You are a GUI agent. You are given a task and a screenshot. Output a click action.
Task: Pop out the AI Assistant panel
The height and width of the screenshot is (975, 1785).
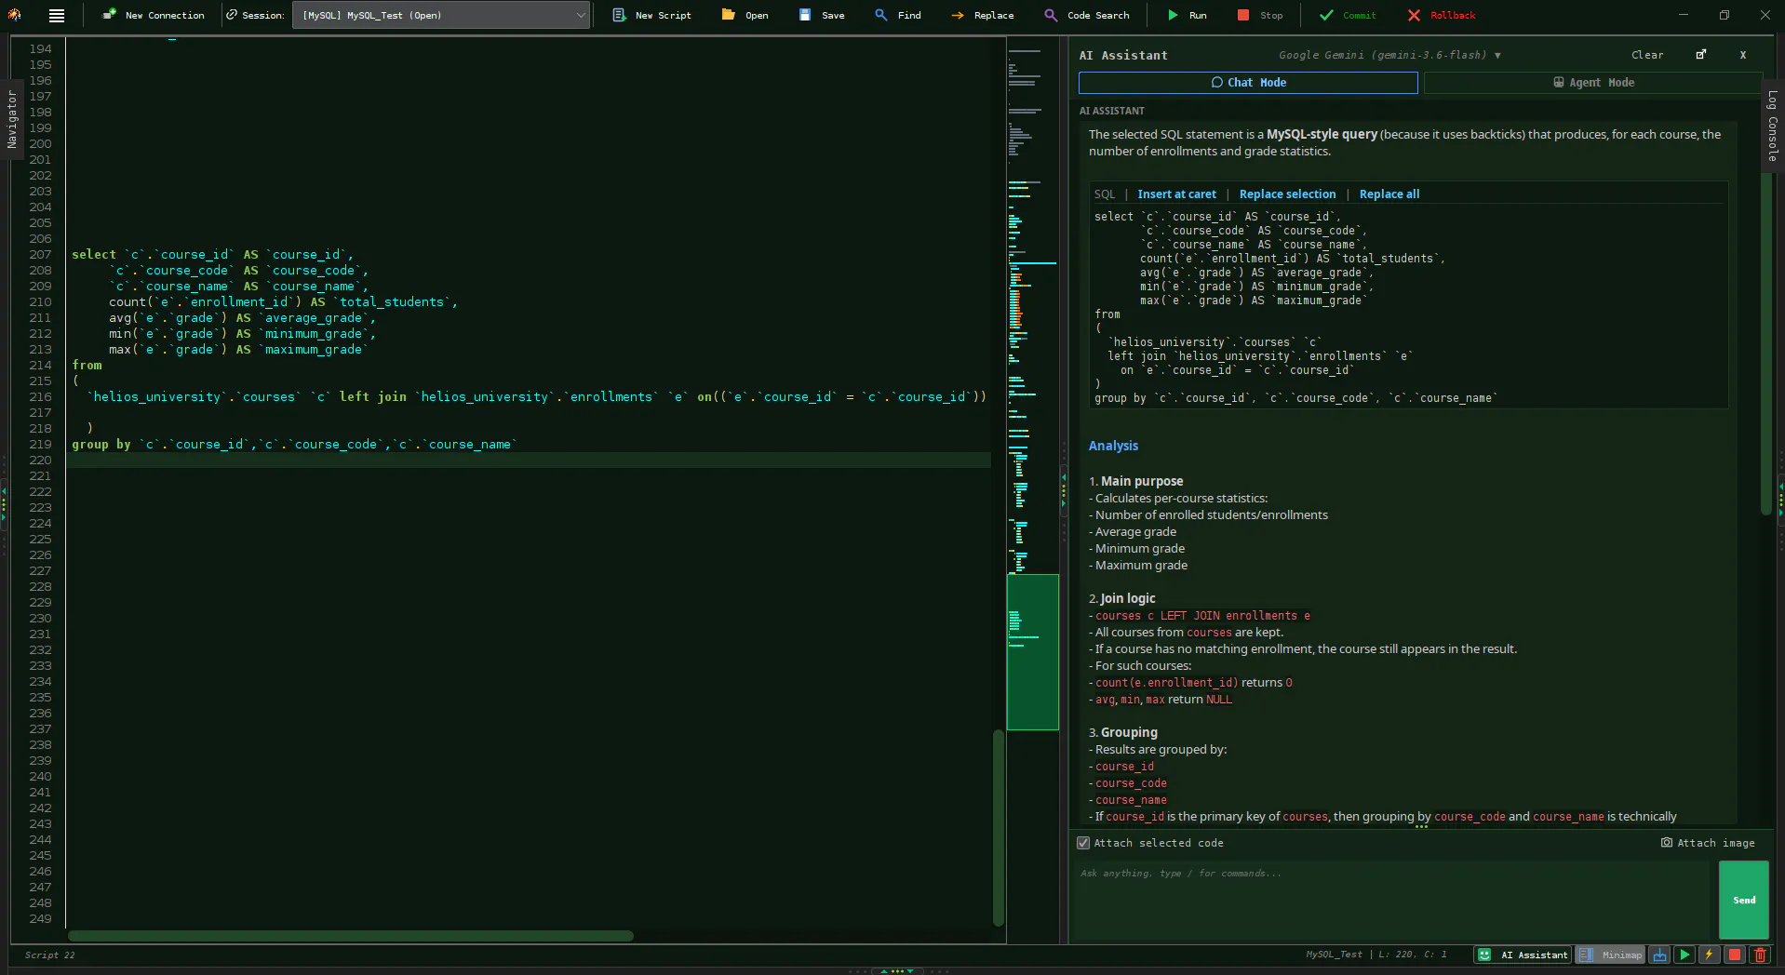1701,55
